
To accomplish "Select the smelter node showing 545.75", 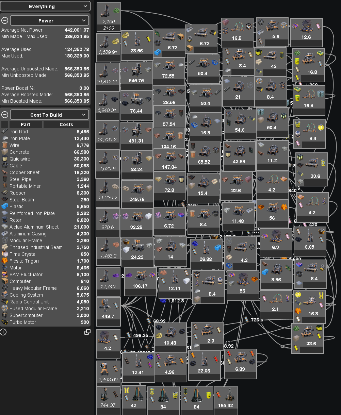I will 136,76.
